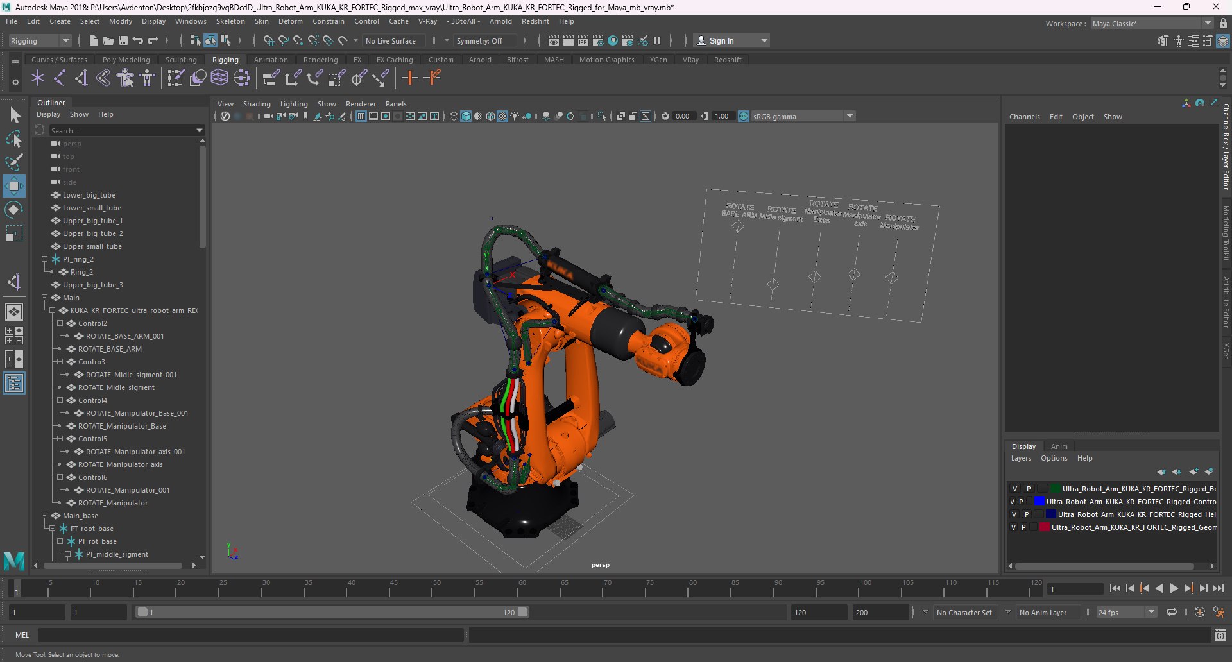Switch to the Poly Modeling shelf tab
The image size is (1232, 662).
pyautogui.click(x=126, y=60)
